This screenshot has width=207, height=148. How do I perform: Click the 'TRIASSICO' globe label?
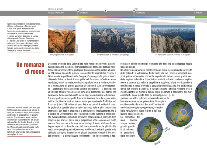pyautogui.click(x=157, y=143)
